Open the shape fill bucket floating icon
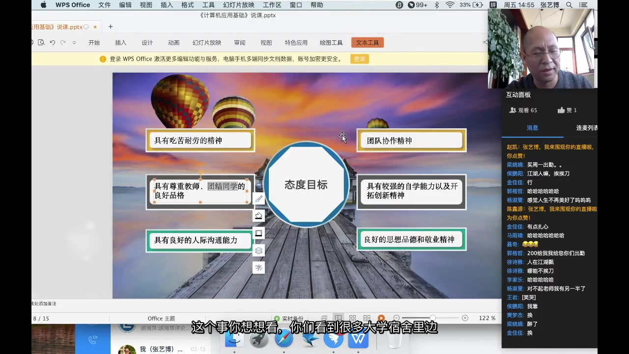 [258, 216]
